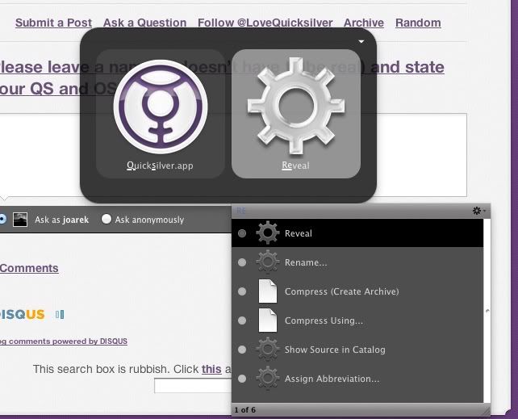Click the bullet beside Assign Abbreviation...
Image resolution: width=518 pixels, height=419 pixels.
[x=242, y=379]
